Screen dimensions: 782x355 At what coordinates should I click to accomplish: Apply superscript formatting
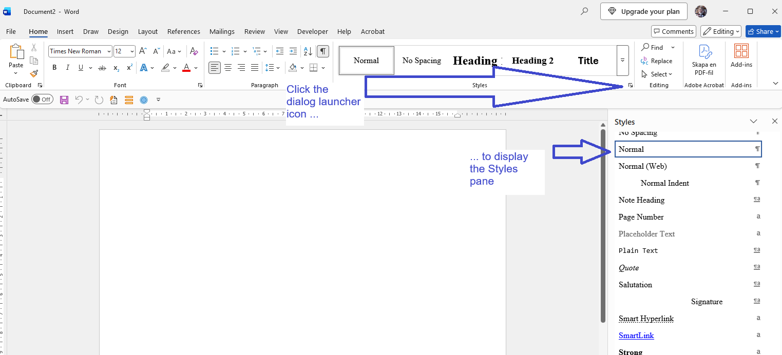click(x=129, y=68)
